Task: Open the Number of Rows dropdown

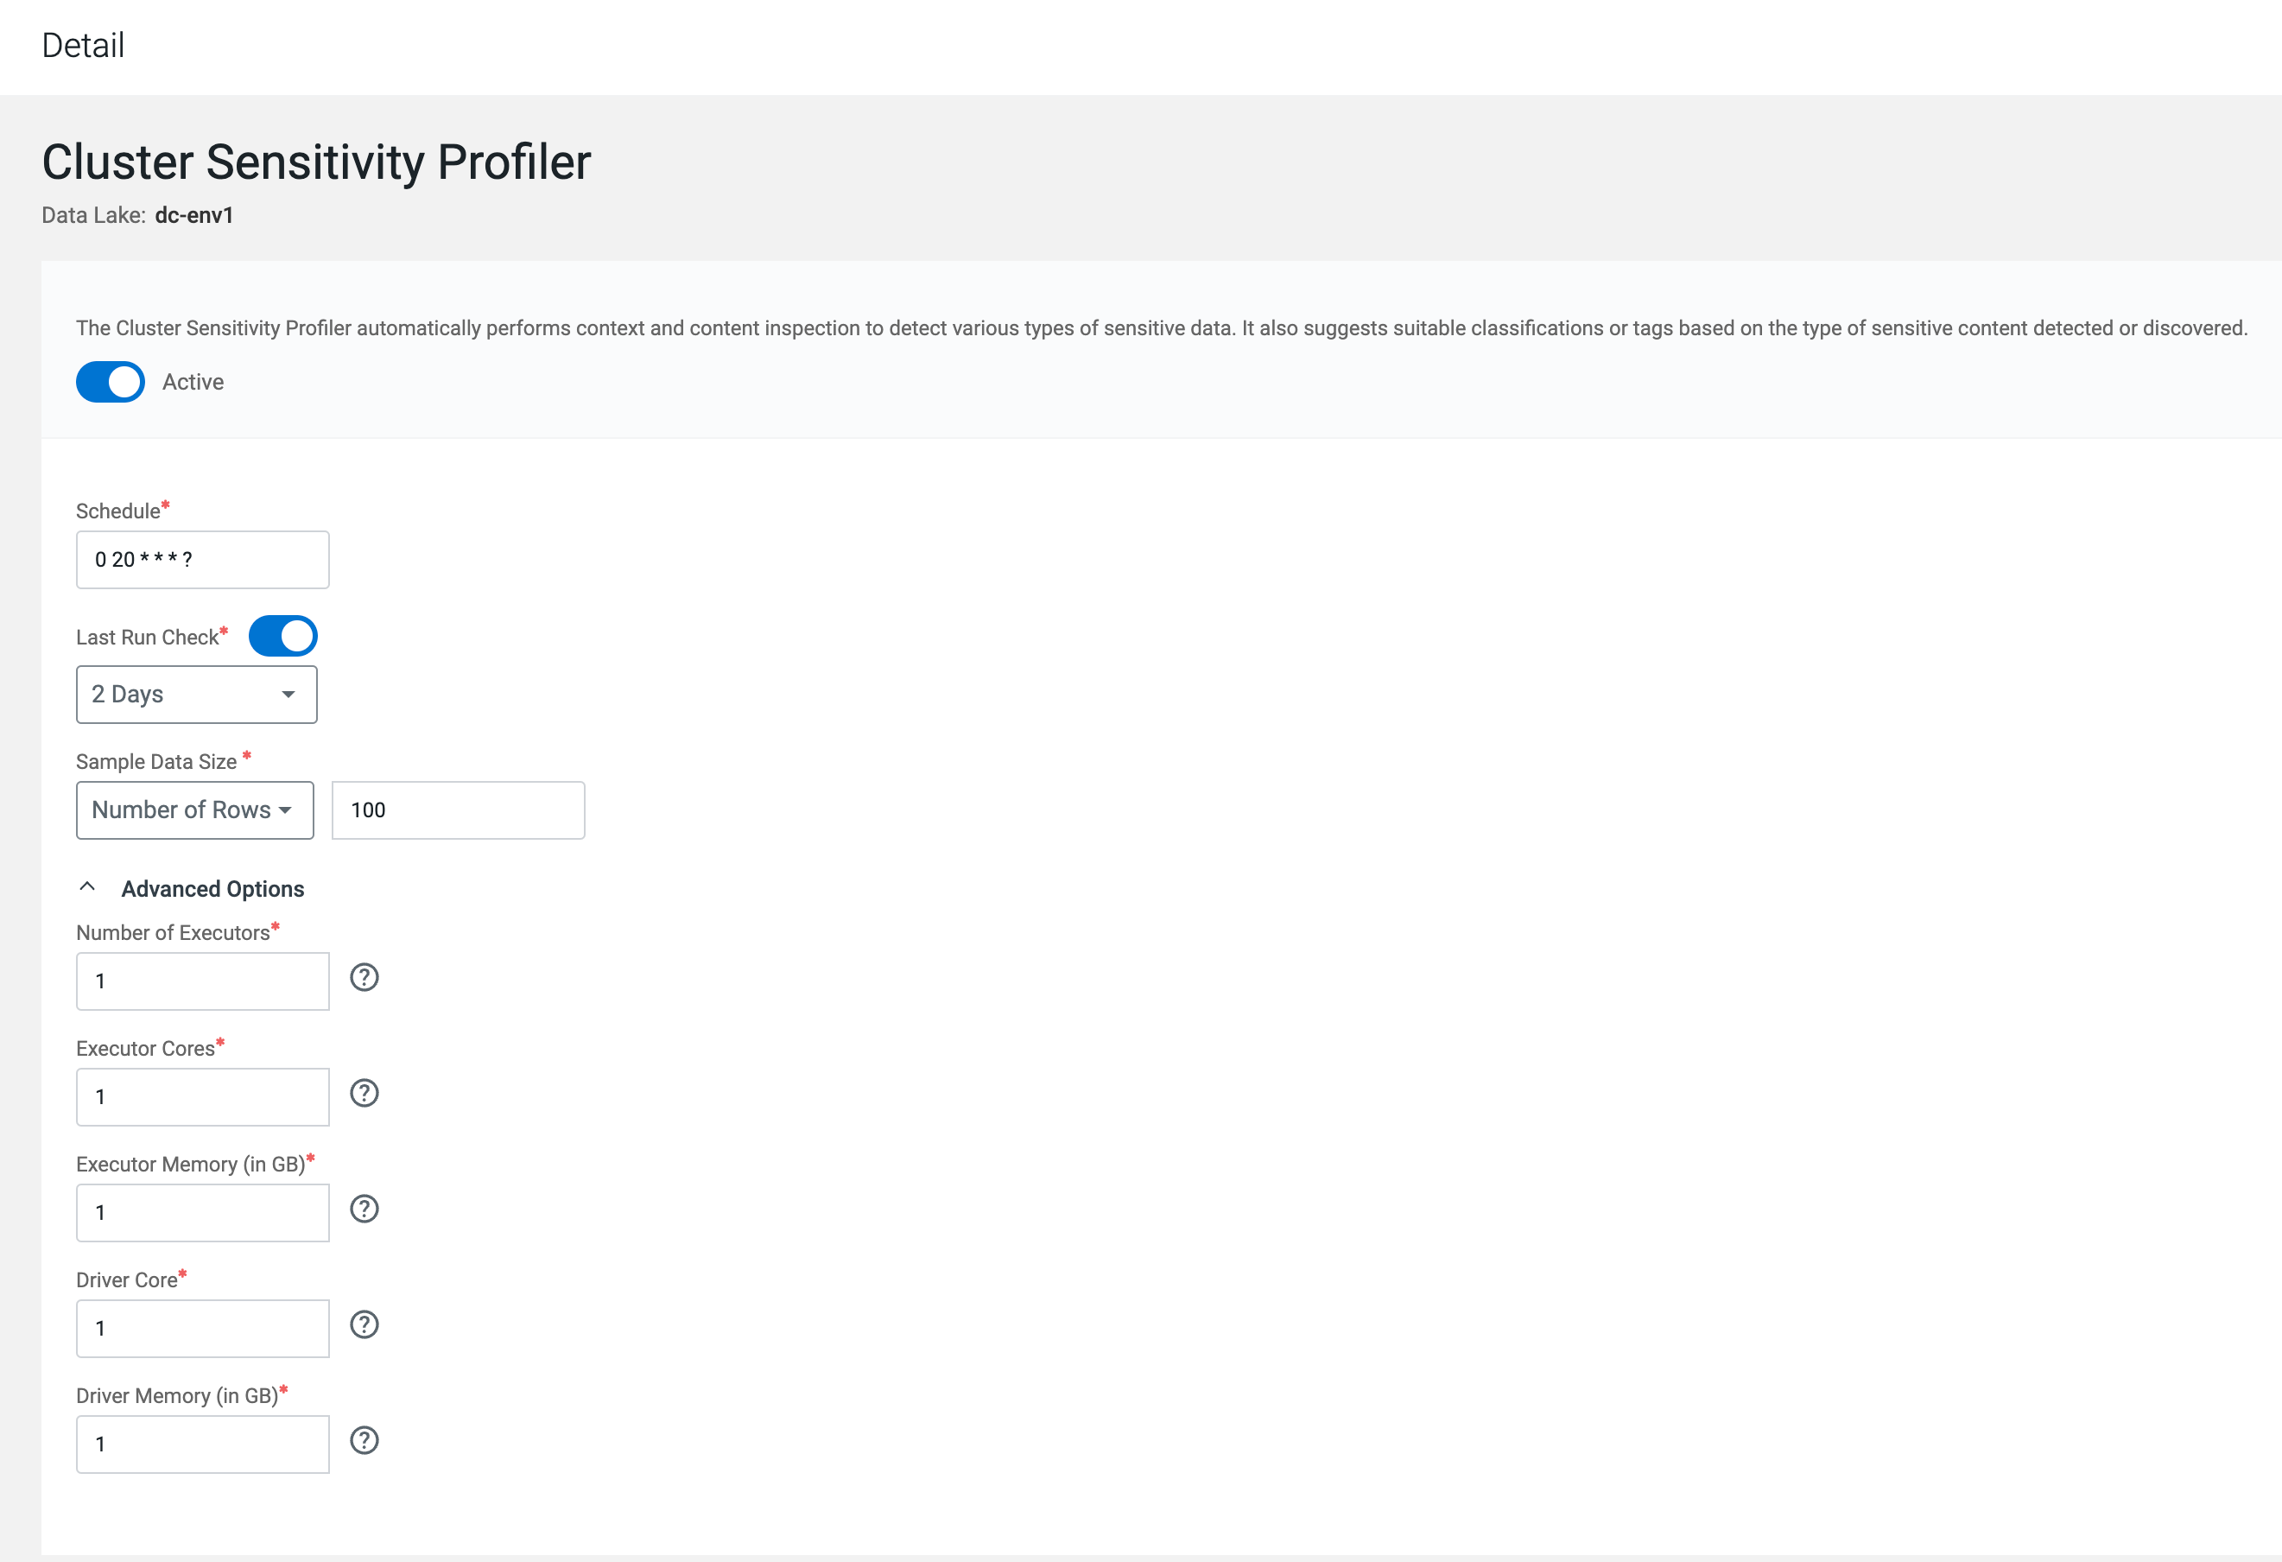Action: [194, 810]
